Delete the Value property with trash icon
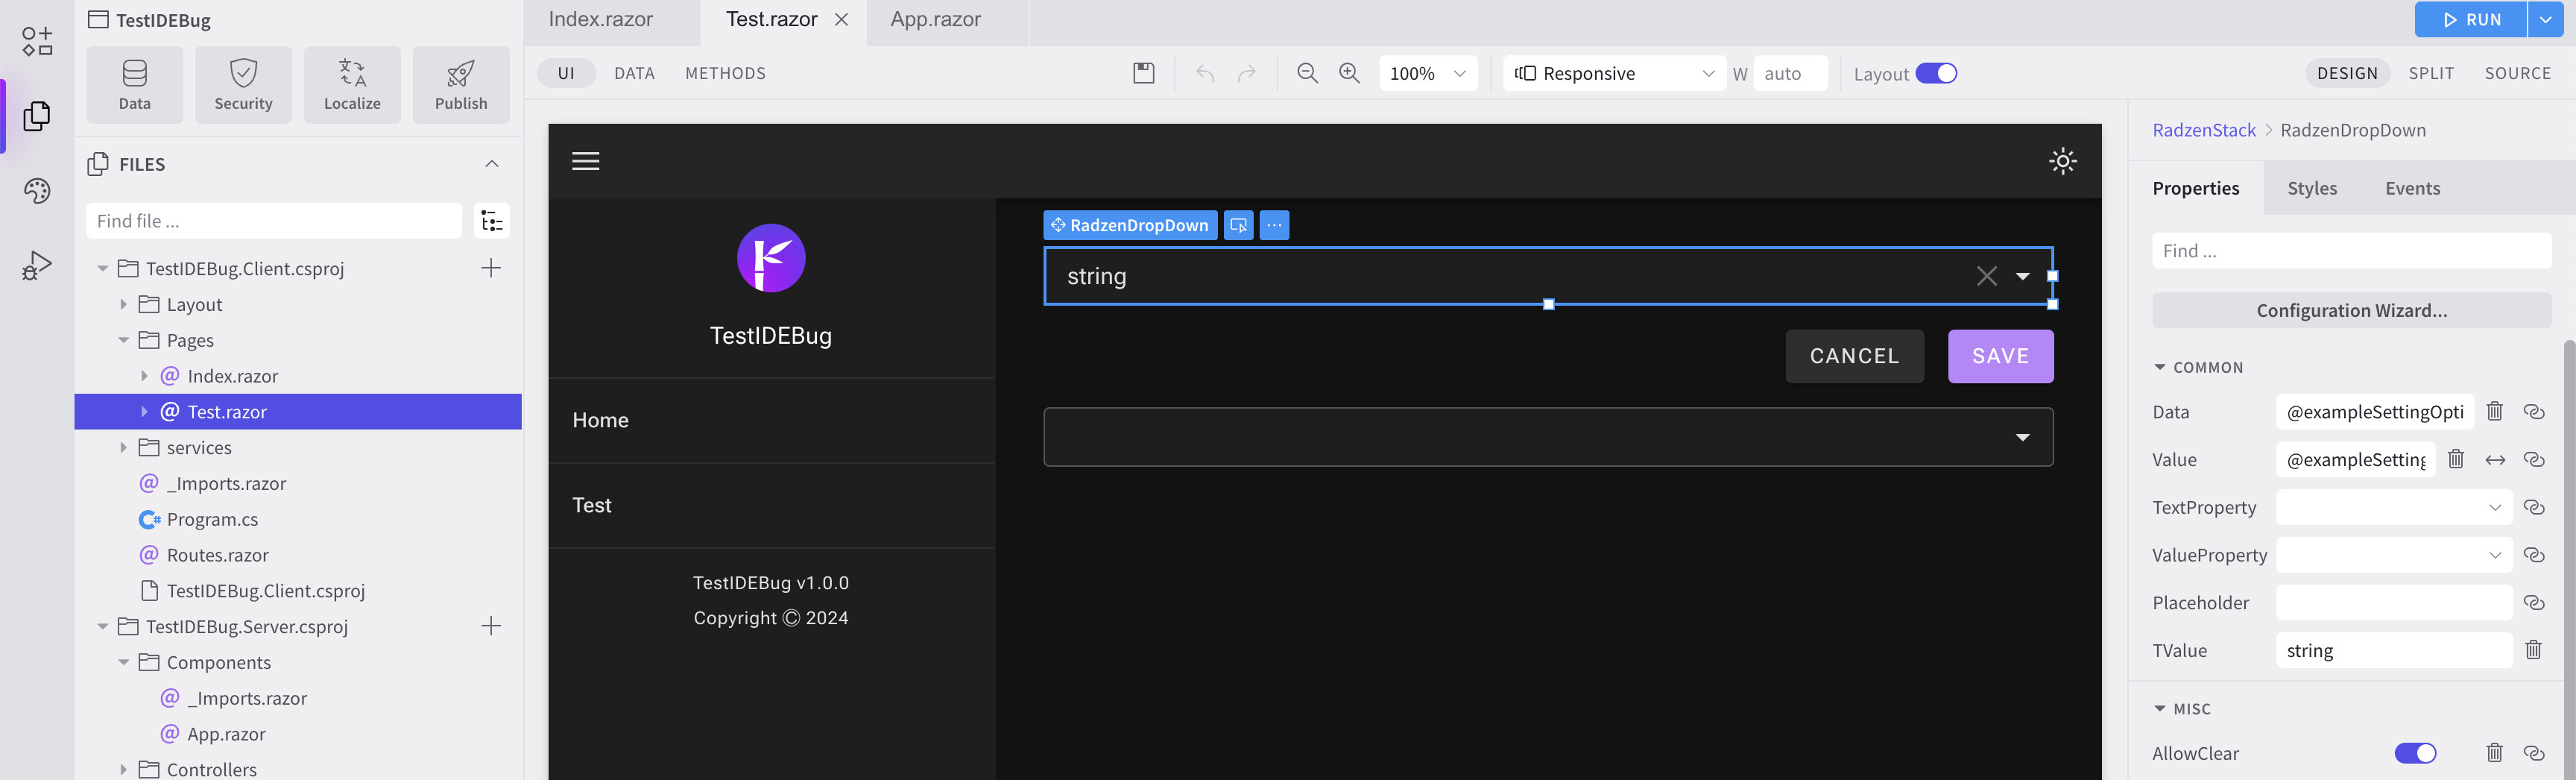The width and height of the screenshot is (2576, 780). (x=2456, y=459)
